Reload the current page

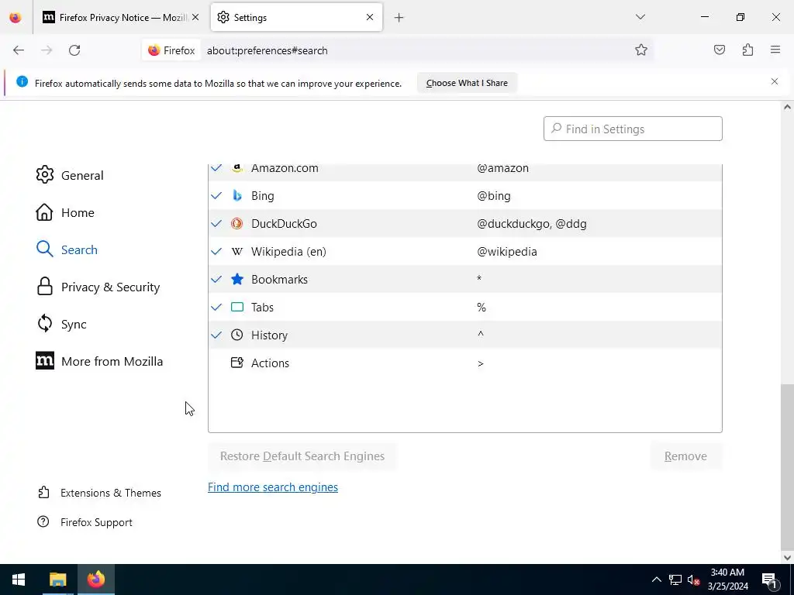tap(74, 50)
